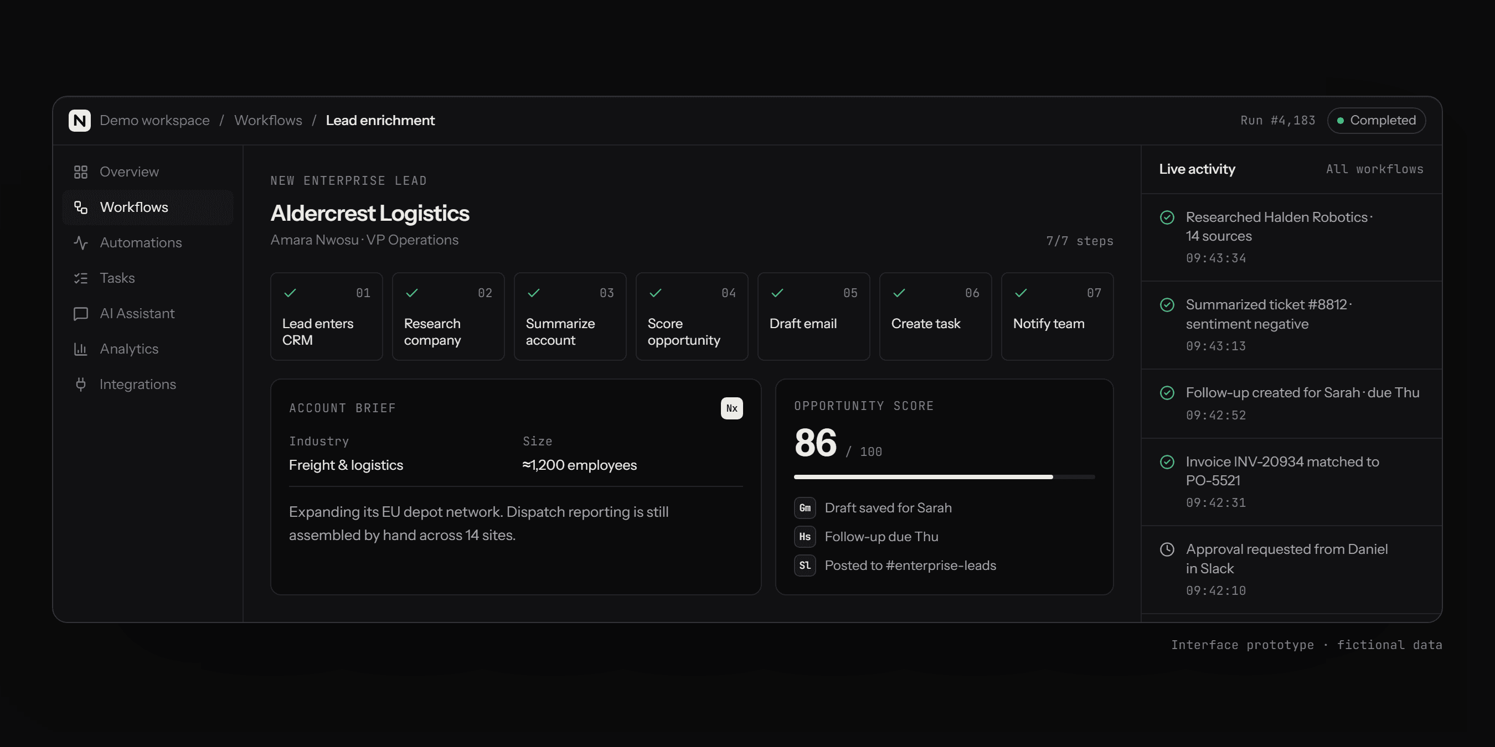Image resolution: width=1495 pixels, height=747 pixels.
Task: Open Automations in the sidebar
Action: (x=148, y=243)
